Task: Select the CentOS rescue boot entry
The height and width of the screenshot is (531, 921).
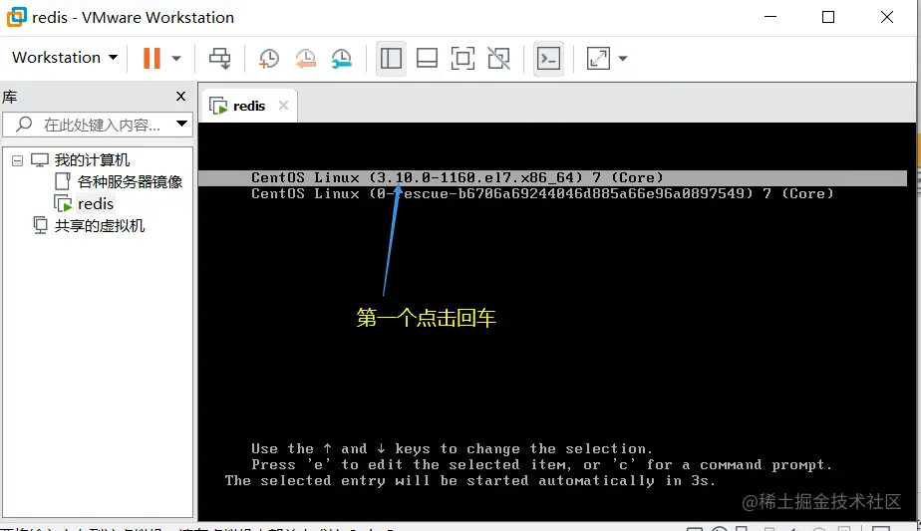Action: (x=542, y=194)
